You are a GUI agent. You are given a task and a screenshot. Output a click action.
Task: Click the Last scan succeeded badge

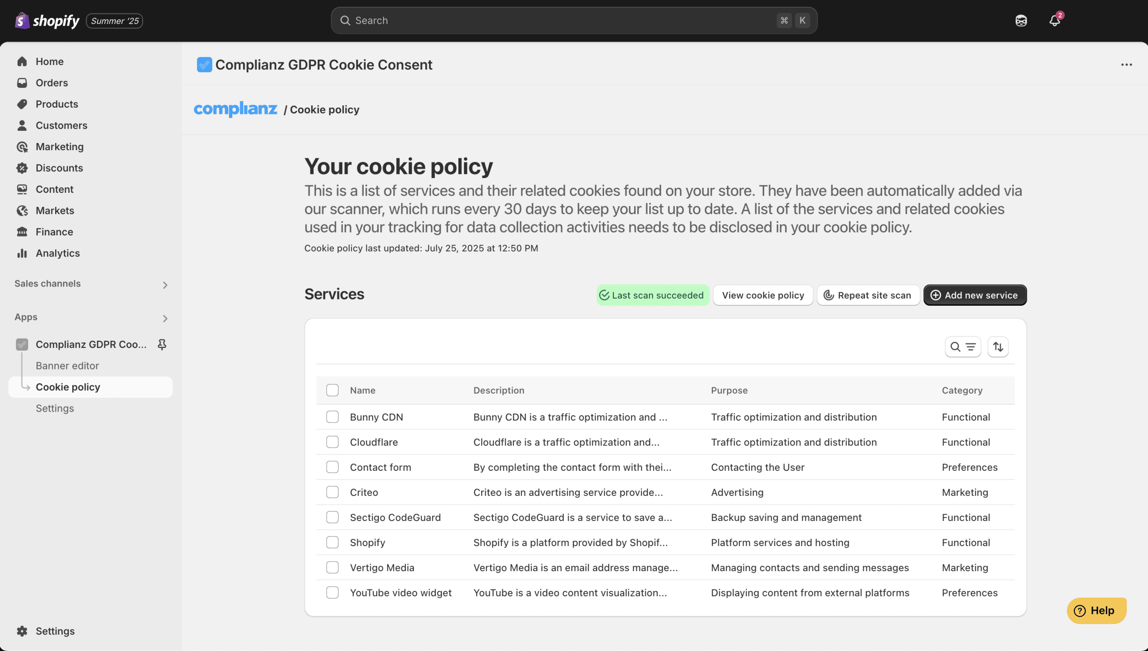[x=653, y=295]
